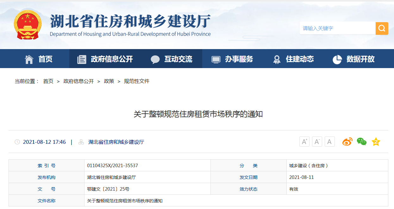Open the 住建动态 navigation tab
Viewport: 394px width, 209px height.
click(x=300, y=59)
